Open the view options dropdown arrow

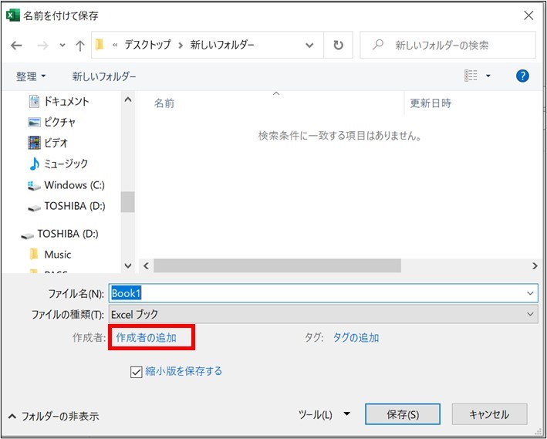(x=488, y=76)
